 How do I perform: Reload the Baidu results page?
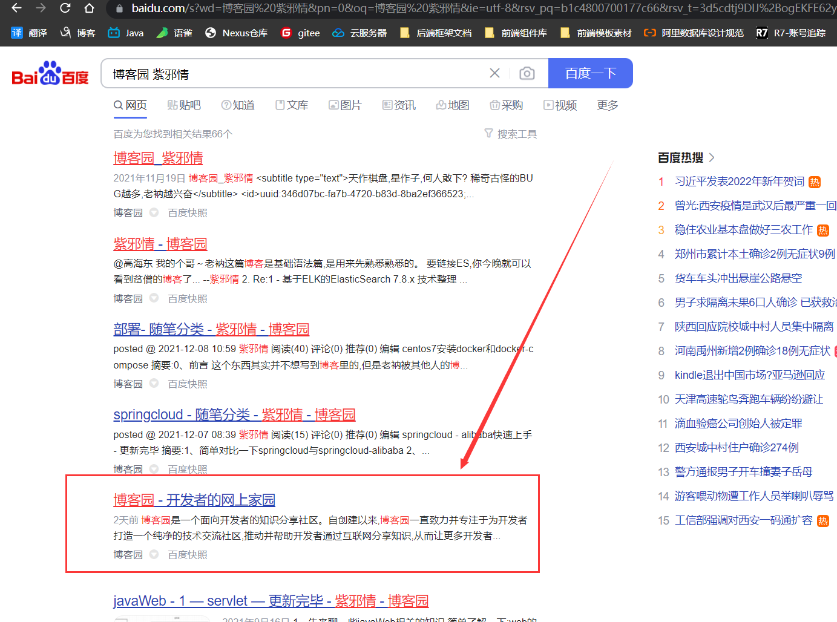[x=65, y=8]
